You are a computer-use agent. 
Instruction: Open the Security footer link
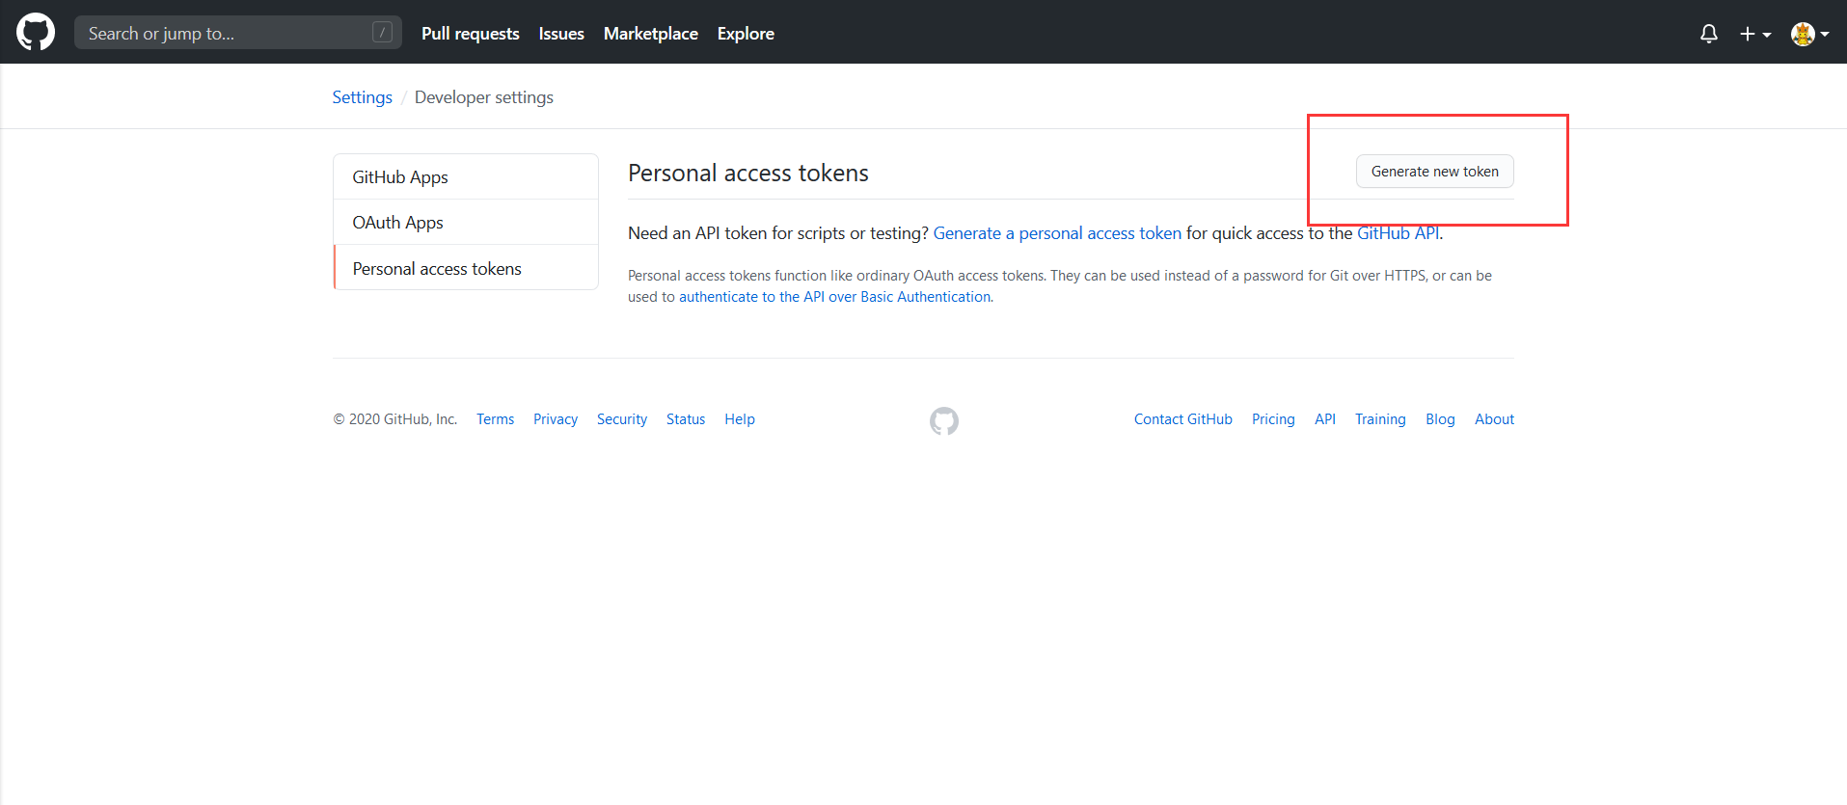(621, 419)
